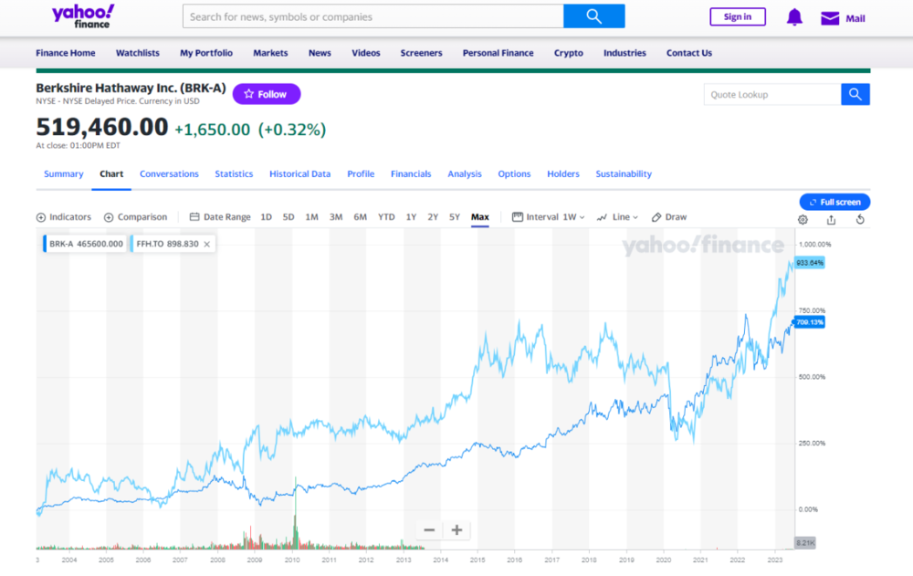The width and height of the screenshot is (913, 576).
Task: Click Sign in button
Action: click(x=737, y=17)
